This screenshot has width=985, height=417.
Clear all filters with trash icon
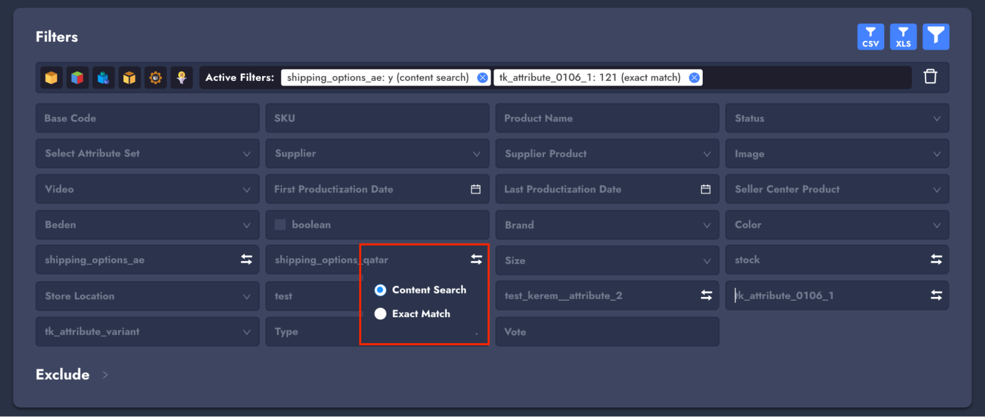(930, 77)
